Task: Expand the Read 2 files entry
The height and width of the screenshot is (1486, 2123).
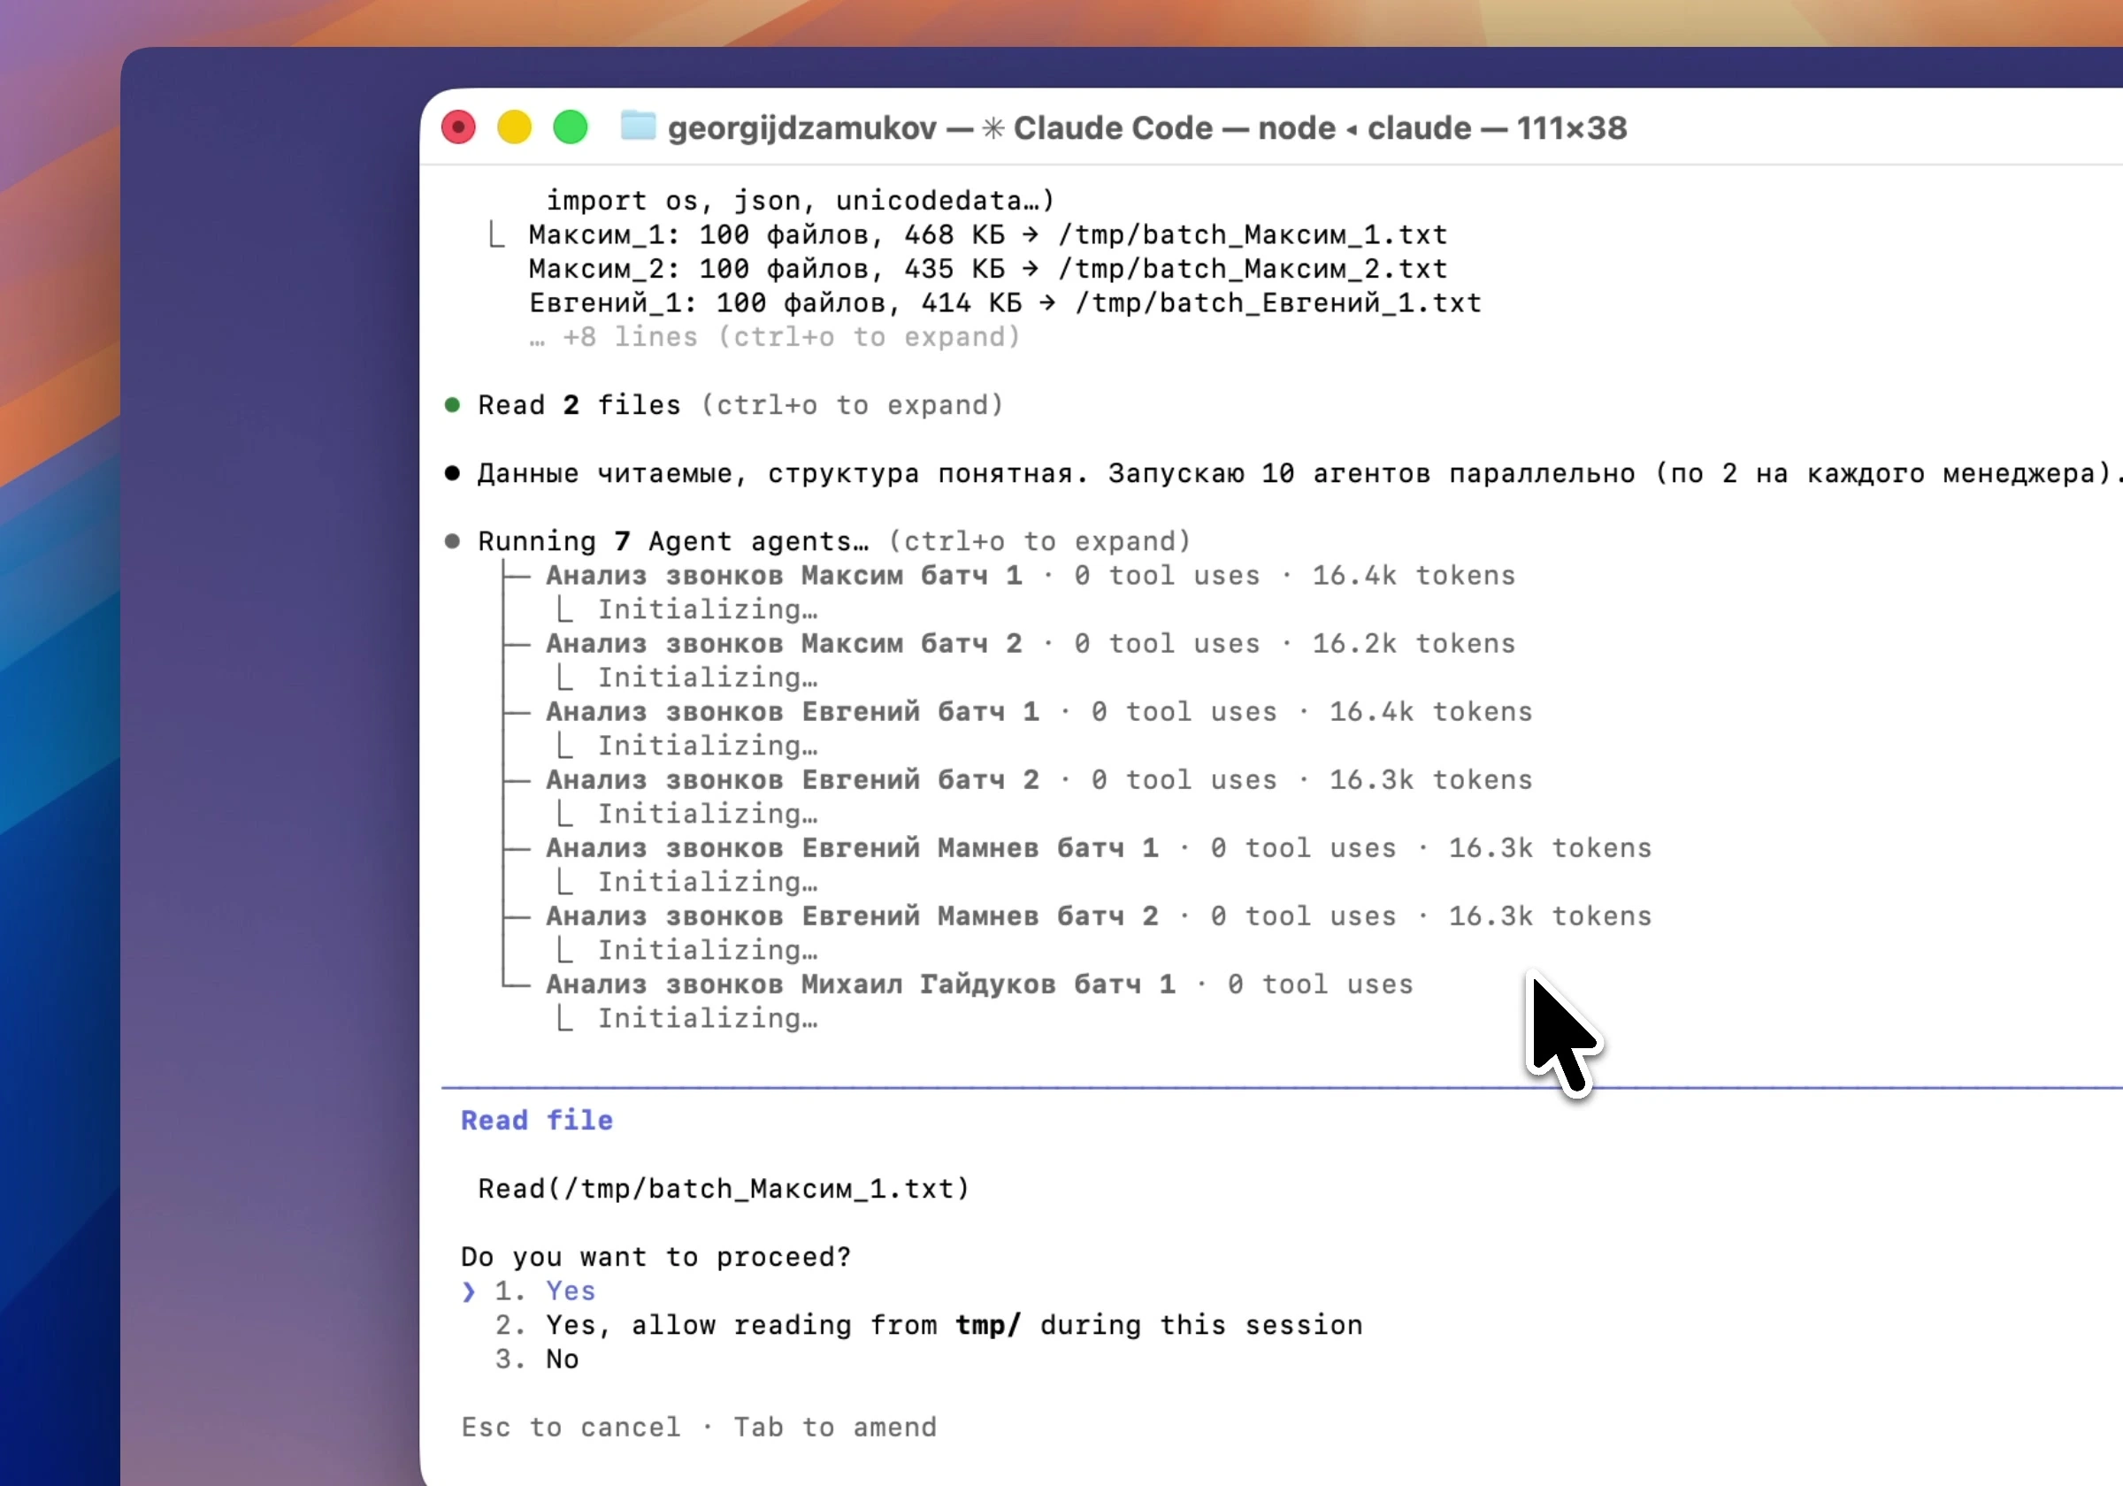Action: (740, 405)
